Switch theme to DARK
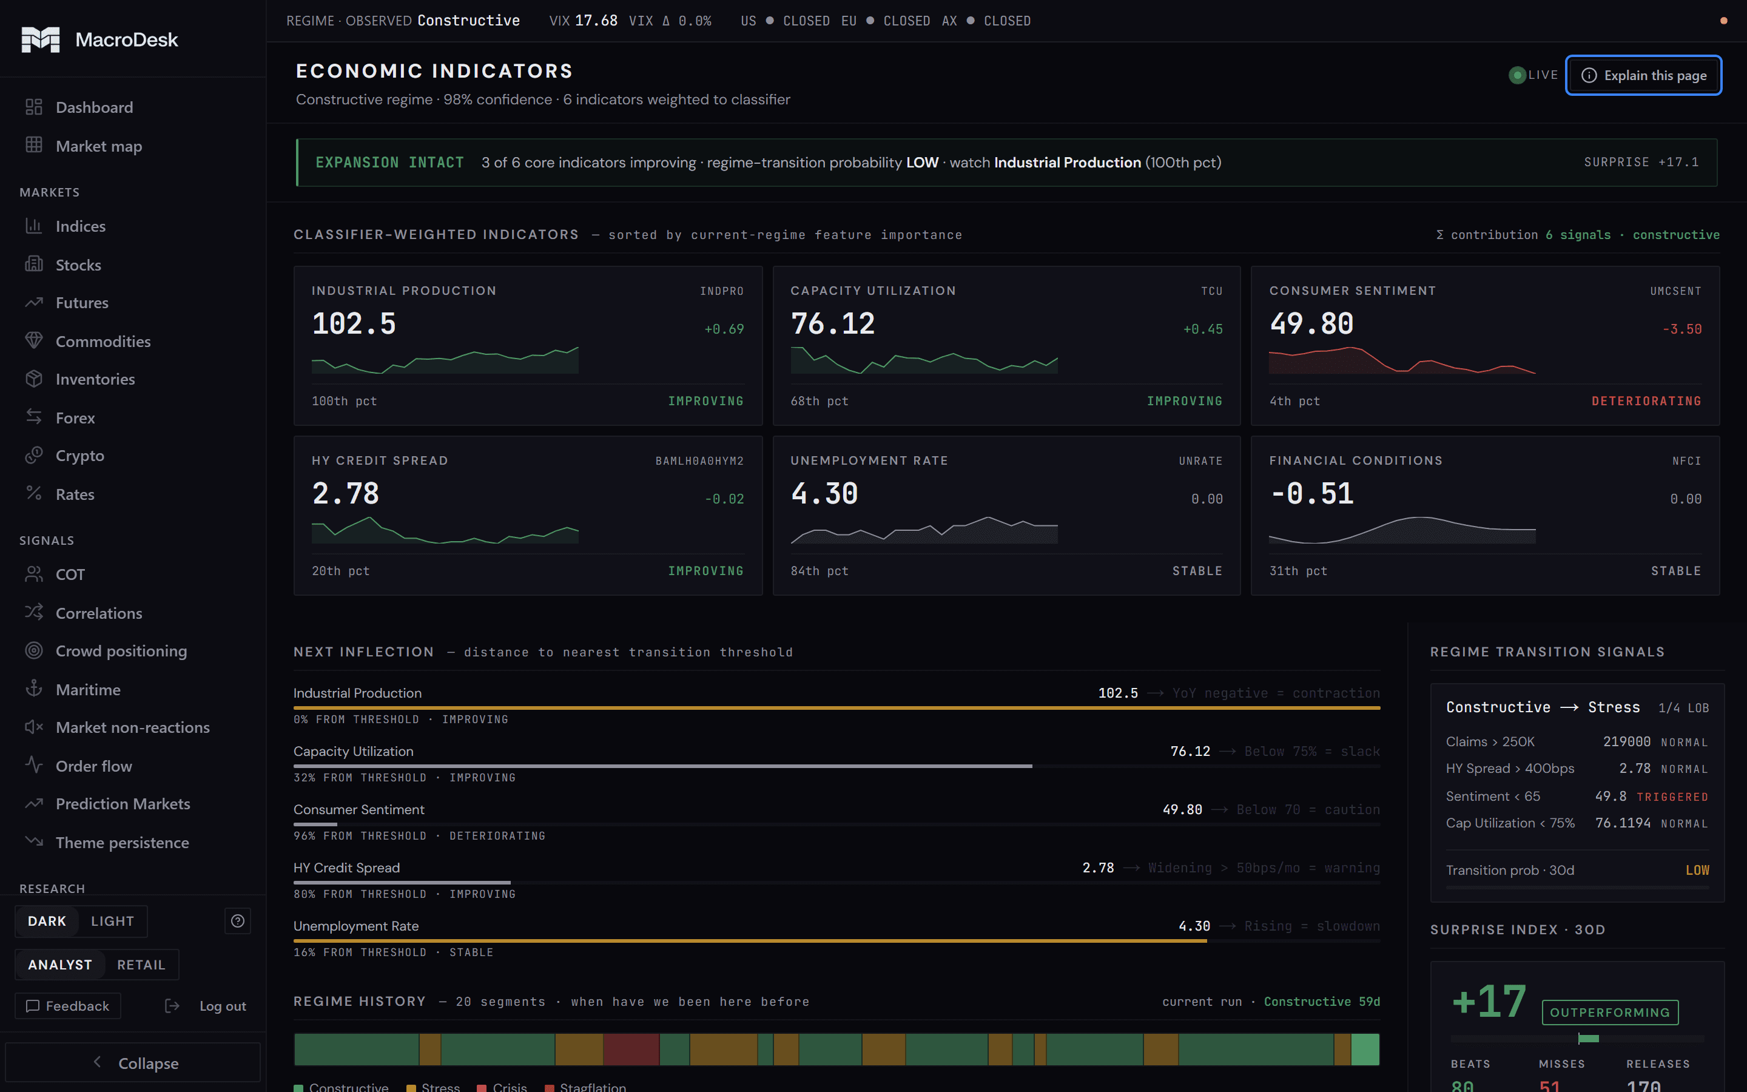 (47, 921)
